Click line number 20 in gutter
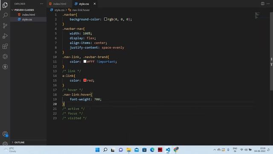Viewport: 273px width, 154px height. [x=55, y=104]
